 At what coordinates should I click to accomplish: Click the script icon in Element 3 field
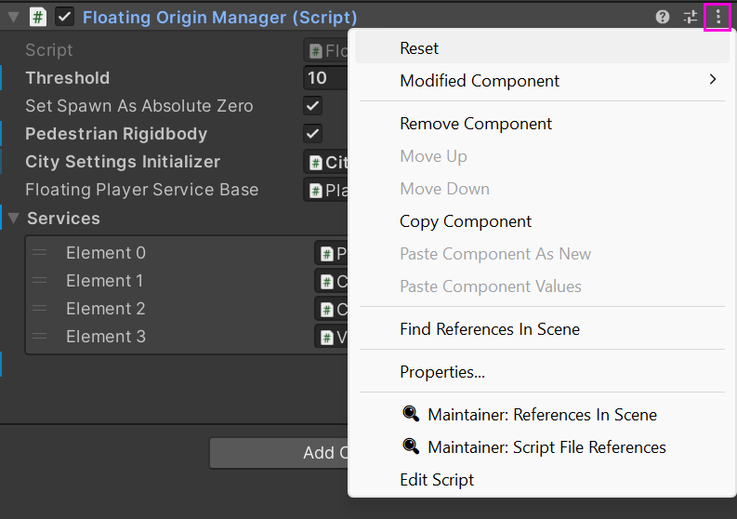coord(326,337)
